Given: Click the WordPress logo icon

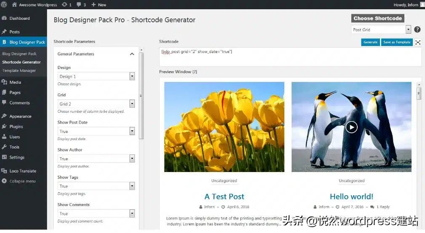Looking at the screenshot, I should pos(4,5).
